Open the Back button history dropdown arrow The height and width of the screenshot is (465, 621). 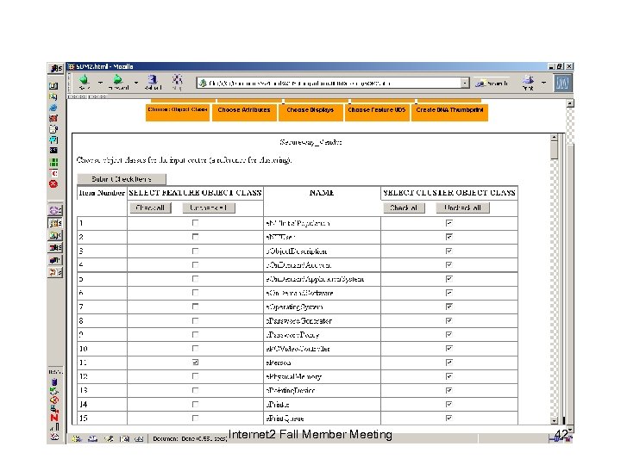tap(100, 83)
